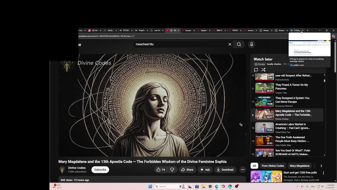Subscribe to the Divine Codes channel
This screenshot has width=337, height=190.
(x=100, y=170)
